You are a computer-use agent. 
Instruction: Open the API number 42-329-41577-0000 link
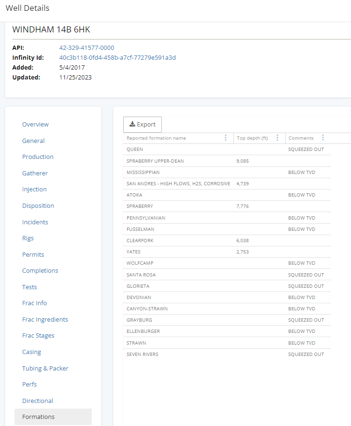pos(87,48)
